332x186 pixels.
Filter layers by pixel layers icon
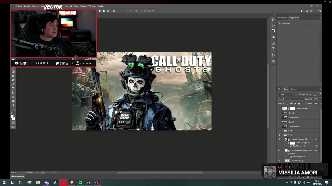click(300, 95)
